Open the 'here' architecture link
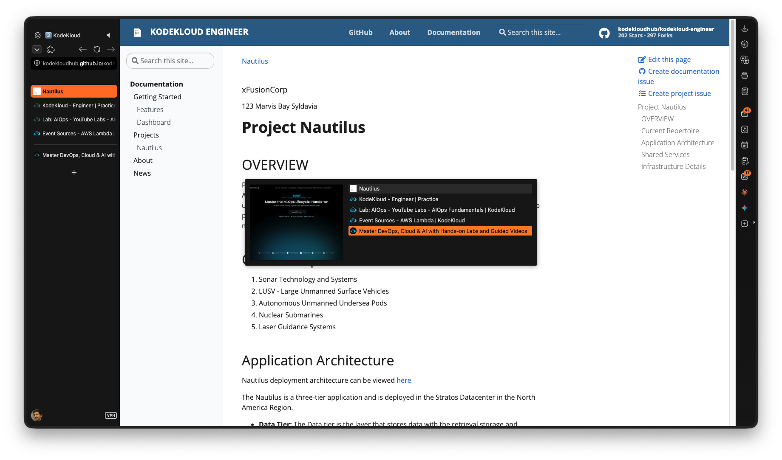Image resolution: width=782 pixels, height=460 pixels. click(404, 380)
